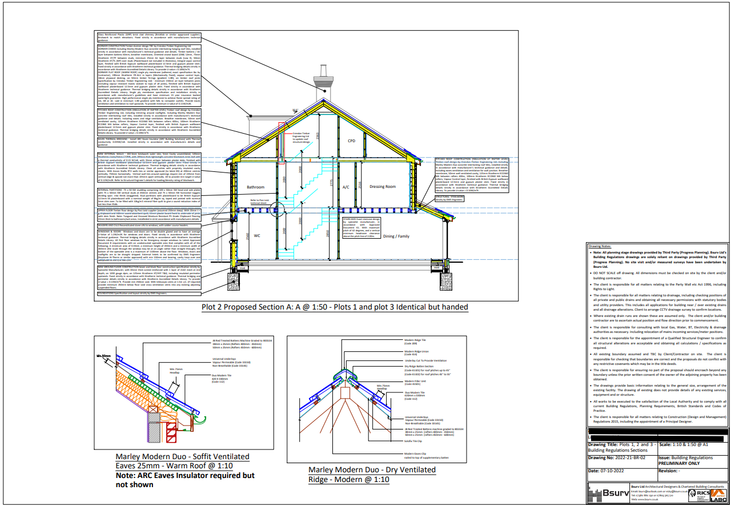Click the LABC partner logo
The height and width of the screenshot is (506, 731).
718,495
